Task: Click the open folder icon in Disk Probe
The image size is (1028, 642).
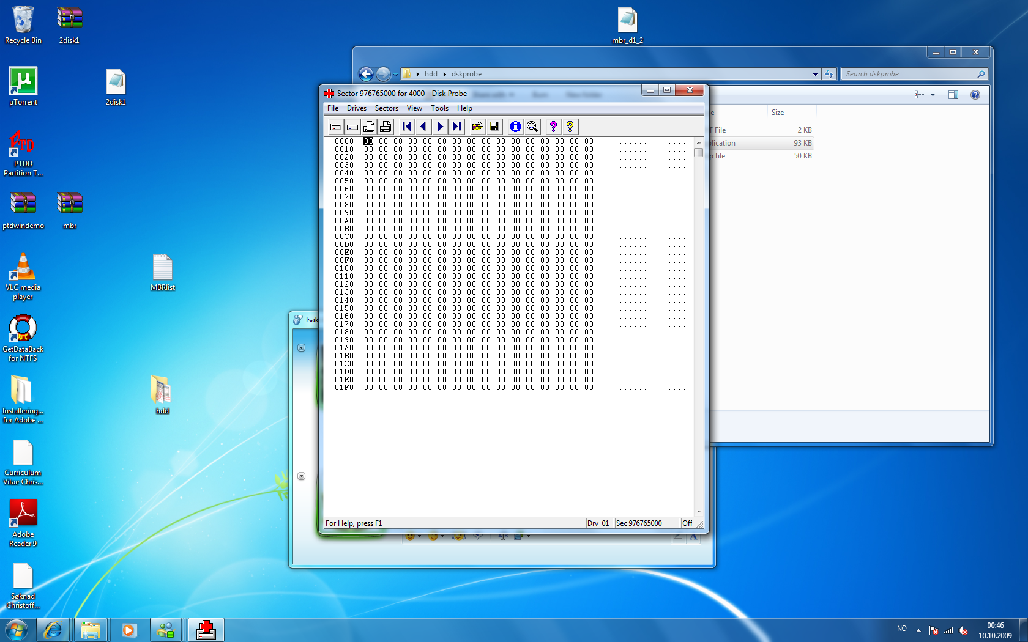Action: pos(477,127)
